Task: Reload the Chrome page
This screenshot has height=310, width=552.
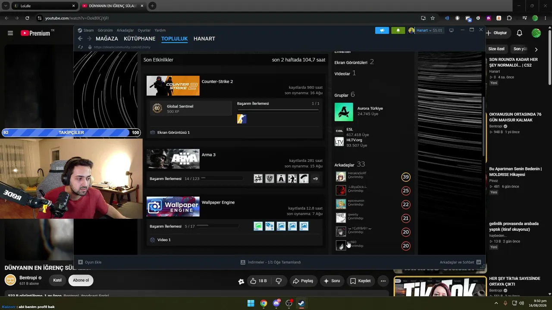Action: pos(27,18)
